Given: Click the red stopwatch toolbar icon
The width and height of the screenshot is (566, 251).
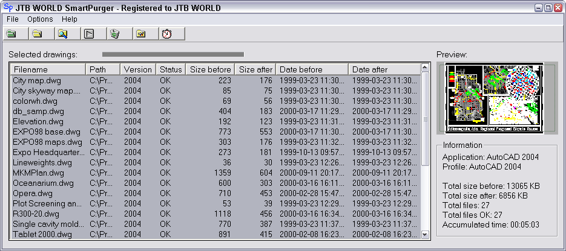Looking at the screenshot, I should tap(166, 34).
